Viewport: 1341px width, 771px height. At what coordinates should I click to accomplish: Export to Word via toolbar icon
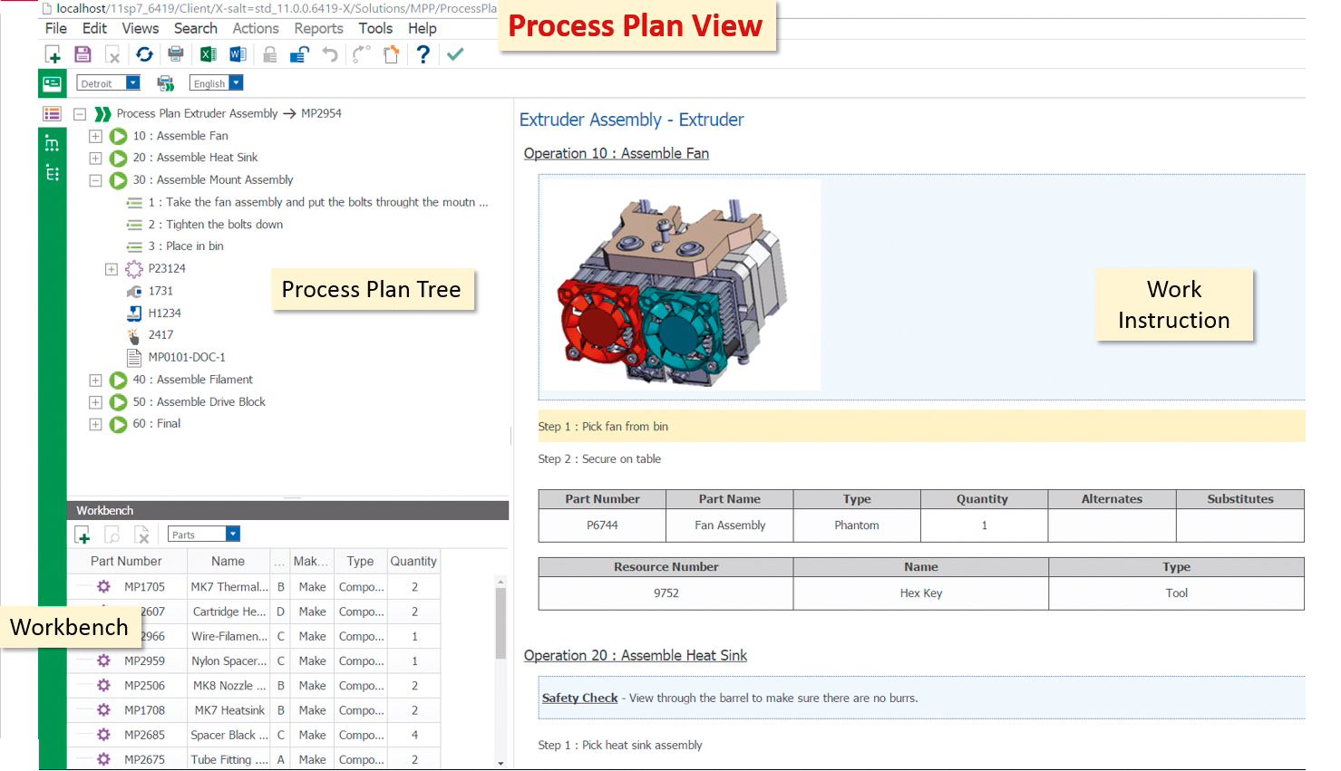point(238,54)
